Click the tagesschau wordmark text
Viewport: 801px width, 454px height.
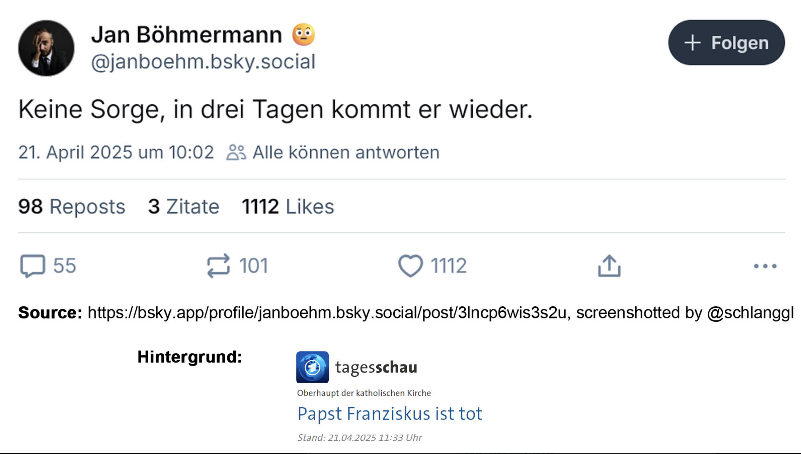pyautogui.click(x=376, y=367)
